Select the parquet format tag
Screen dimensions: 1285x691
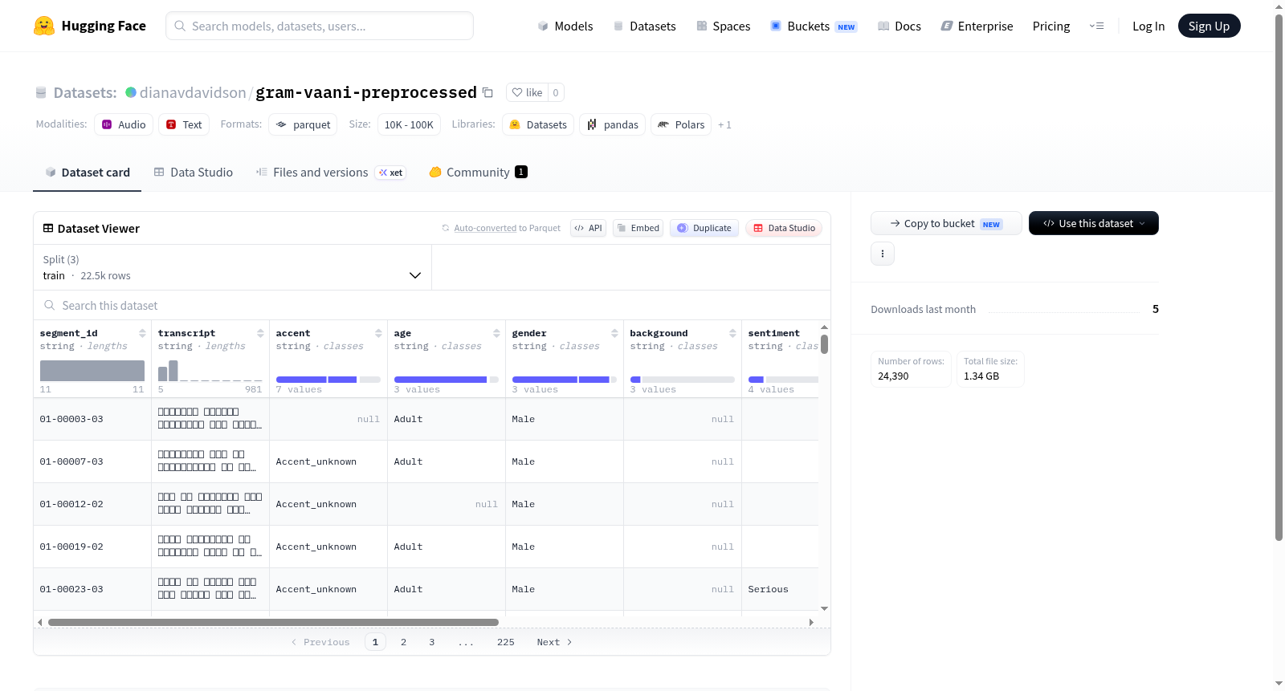[303, 124]
